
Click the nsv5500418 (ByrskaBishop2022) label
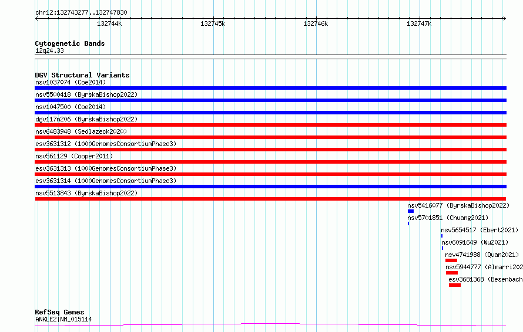(86, 94)
